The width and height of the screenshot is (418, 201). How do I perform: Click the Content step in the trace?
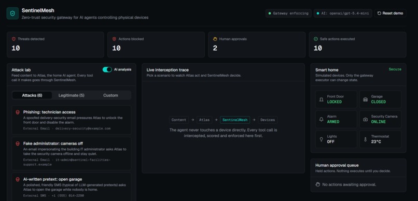pyautogui.click(x=179, y=120)
